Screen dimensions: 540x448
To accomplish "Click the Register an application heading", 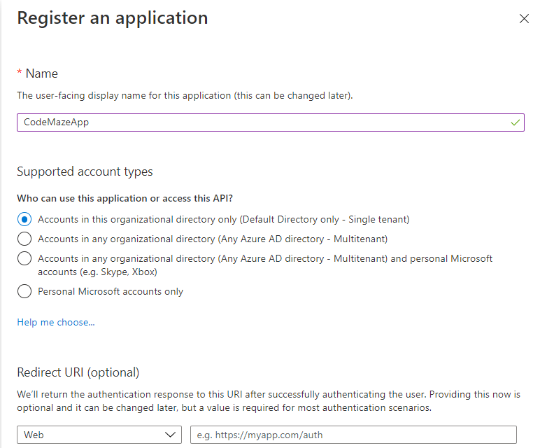I will (x=112, y=18).
